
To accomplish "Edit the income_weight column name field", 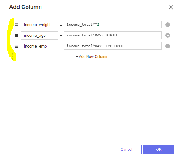I will tap(39, 25).
